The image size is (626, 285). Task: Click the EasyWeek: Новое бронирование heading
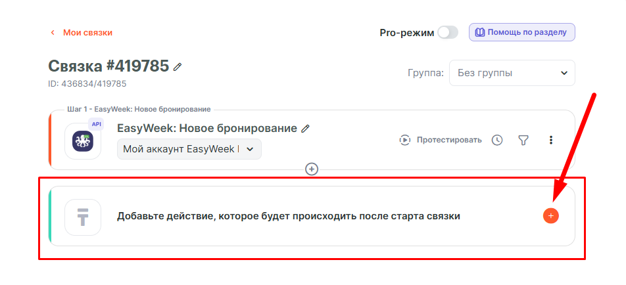coord(206,129)
